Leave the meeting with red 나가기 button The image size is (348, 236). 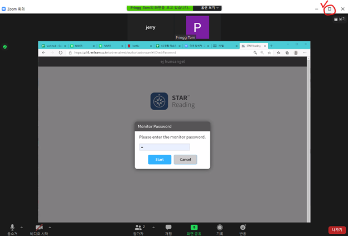(337, 230)
